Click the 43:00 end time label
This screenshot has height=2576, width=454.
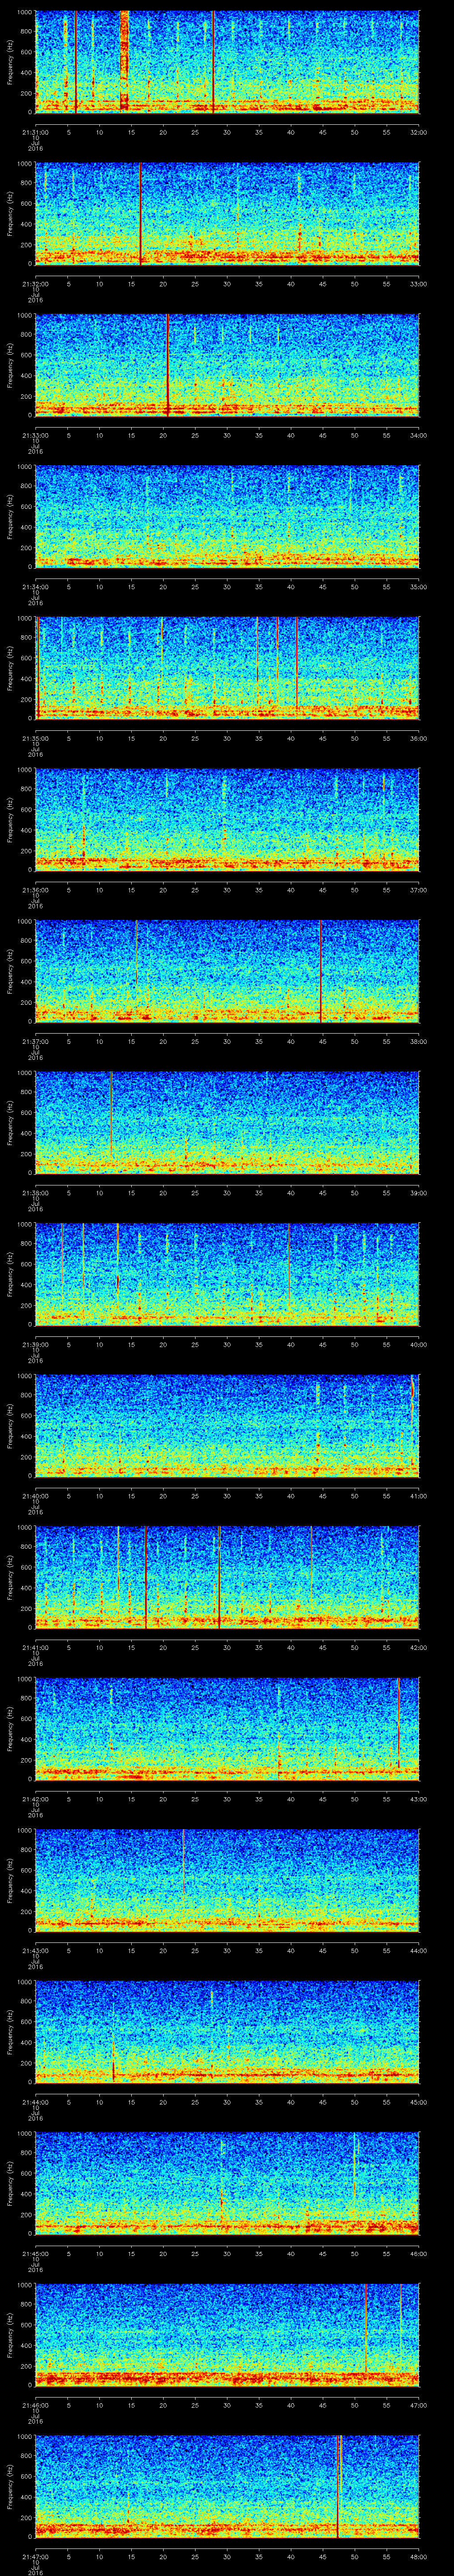tap(418, 1799)
